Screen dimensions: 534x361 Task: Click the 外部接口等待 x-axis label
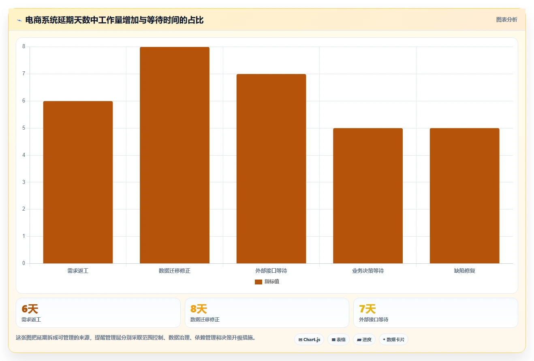click(271, 271)
